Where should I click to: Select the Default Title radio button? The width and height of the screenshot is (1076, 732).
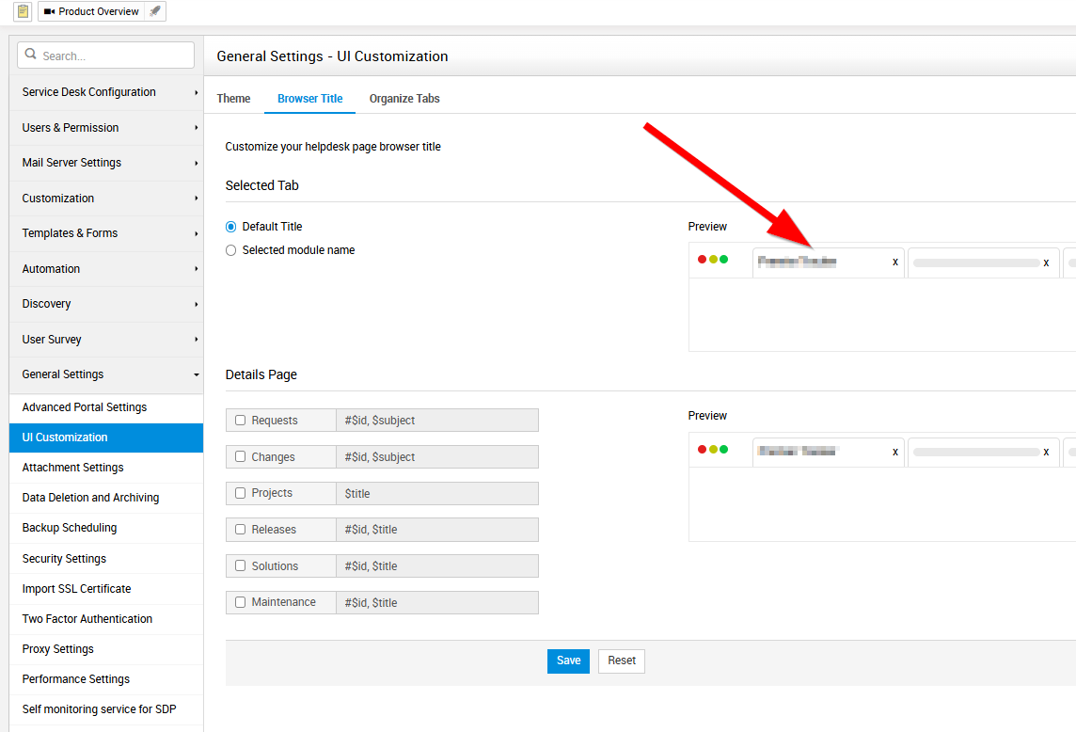coord(231,227)
